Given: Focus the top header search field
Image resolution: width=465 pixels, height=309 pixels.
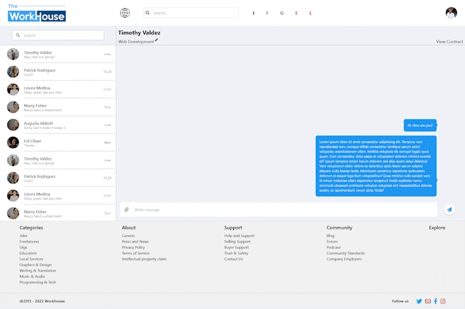Looking at the screenshot, I should click(191, 13).
